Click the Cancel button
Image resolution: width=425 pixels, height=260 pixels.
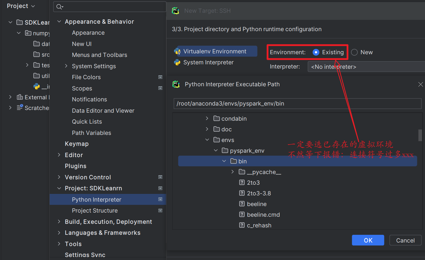(405, 240)
